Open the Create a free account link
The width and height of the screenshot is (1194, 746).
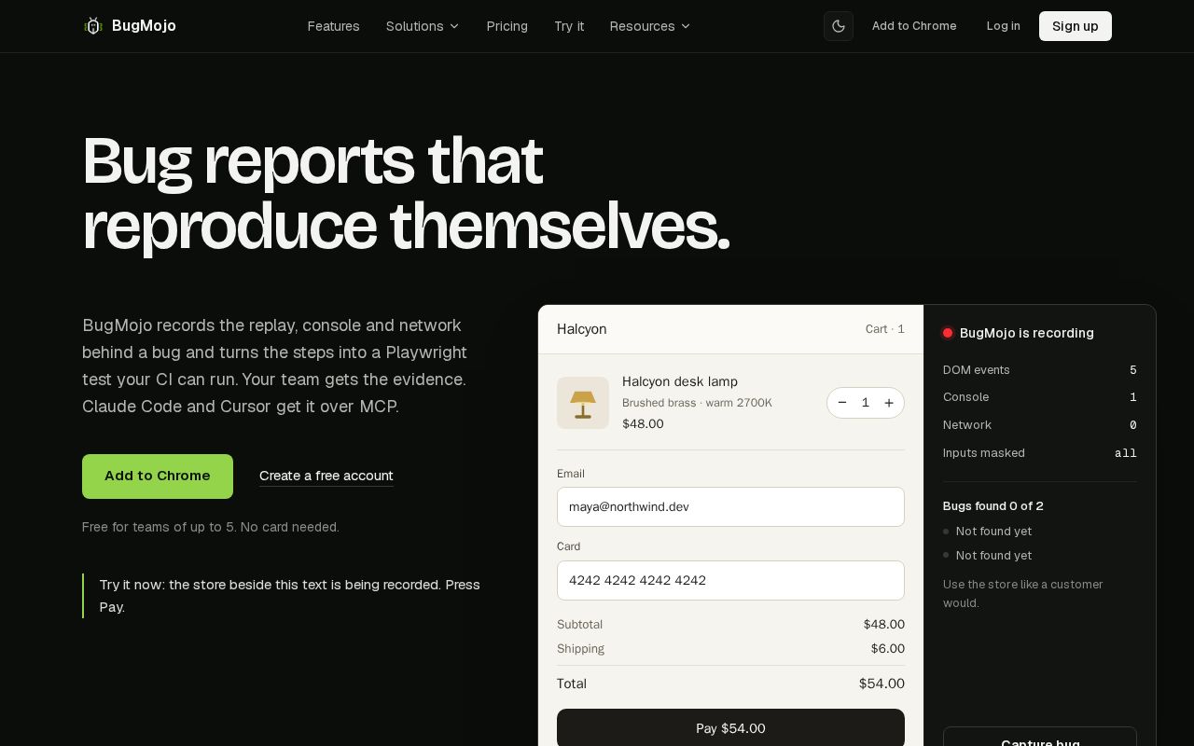(326, 476)
